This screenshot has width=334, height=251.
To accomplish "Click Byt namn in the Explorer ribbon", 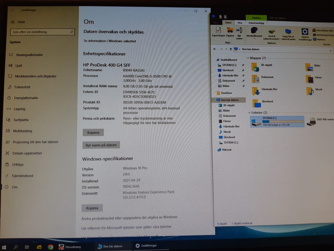I will coord(239,33).
